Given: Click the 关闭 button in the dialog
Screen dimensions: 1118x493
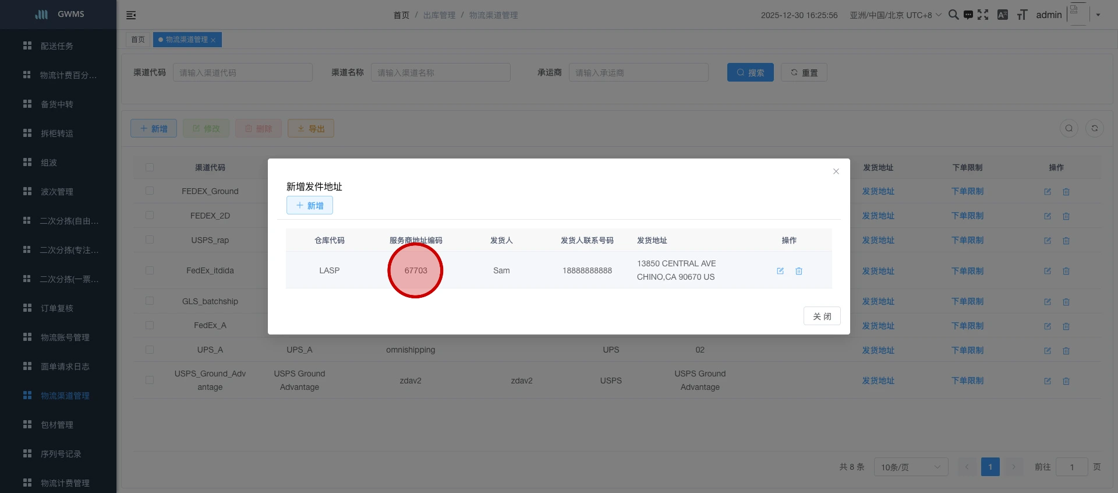Looking at the screenshot, I should 822,316.
